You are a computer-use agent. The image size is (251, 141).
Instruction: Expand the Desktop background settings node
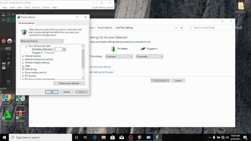tap(23, 60)
